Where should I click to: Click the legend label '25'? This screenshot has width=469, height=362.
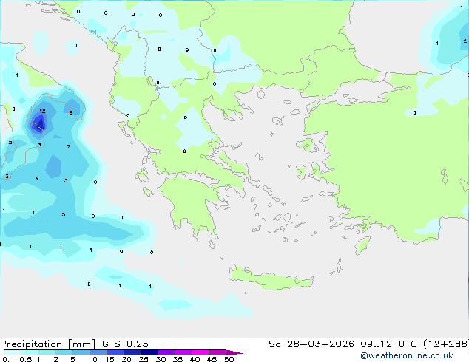[x=144, y=359]
